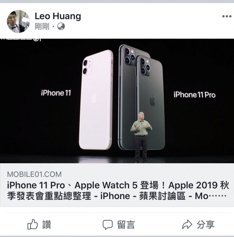Click the iPhone 11 Pro text in image
234x237 pixels.
coord(194,95)
